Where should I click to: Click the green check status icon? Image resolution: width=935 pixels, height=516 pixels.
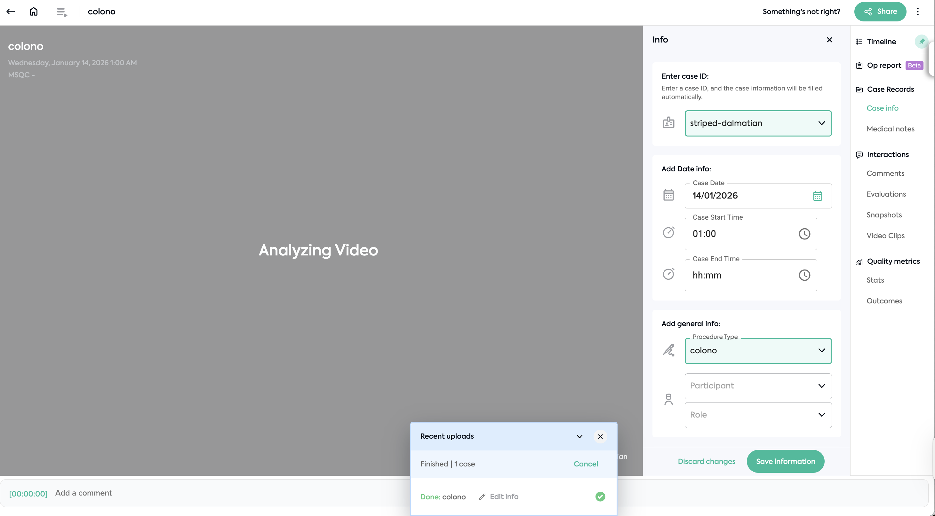[600, 496]
